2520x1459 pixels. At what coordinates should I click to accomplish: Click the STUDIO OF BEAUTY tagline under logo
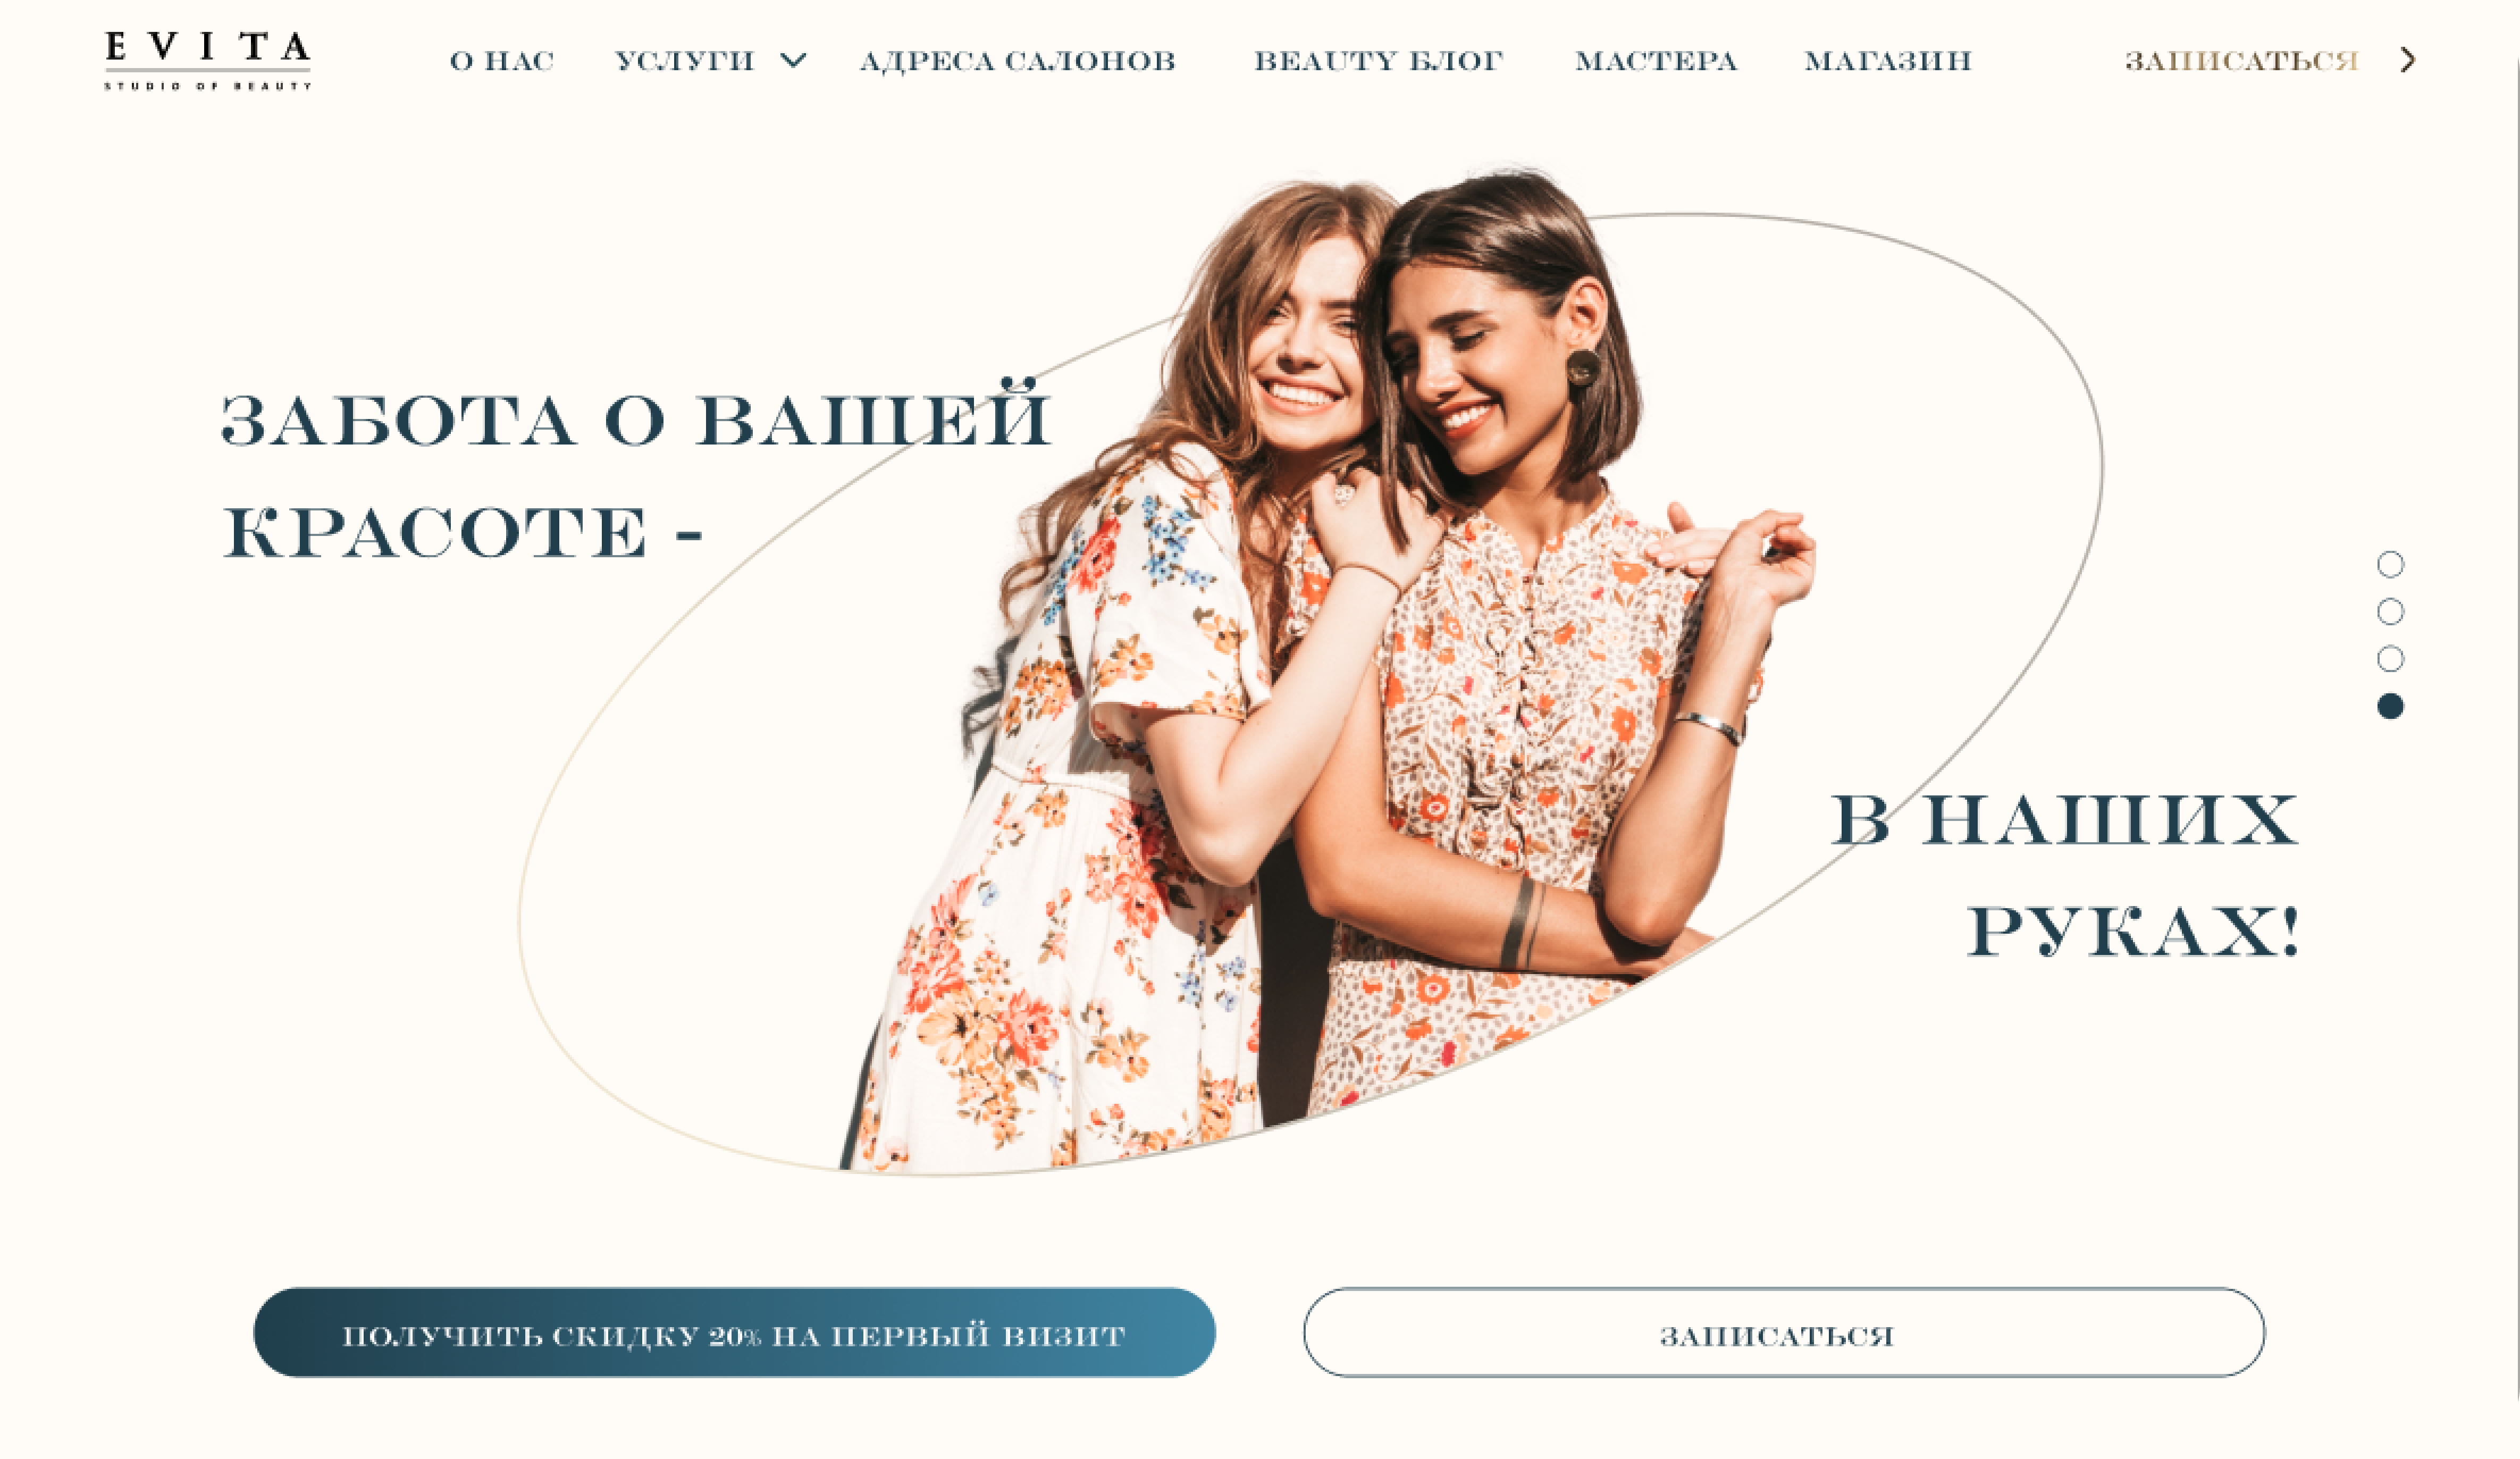[x=208, y=86]
